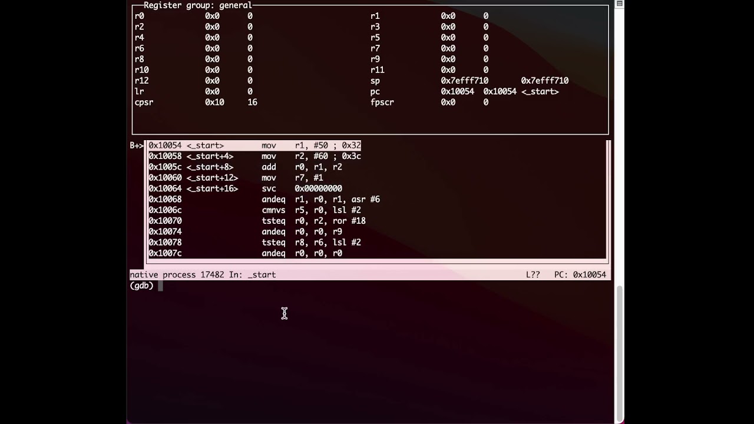Screen dimensions: 754x424
Task: Click register name lr
Action: coord(139,92)
